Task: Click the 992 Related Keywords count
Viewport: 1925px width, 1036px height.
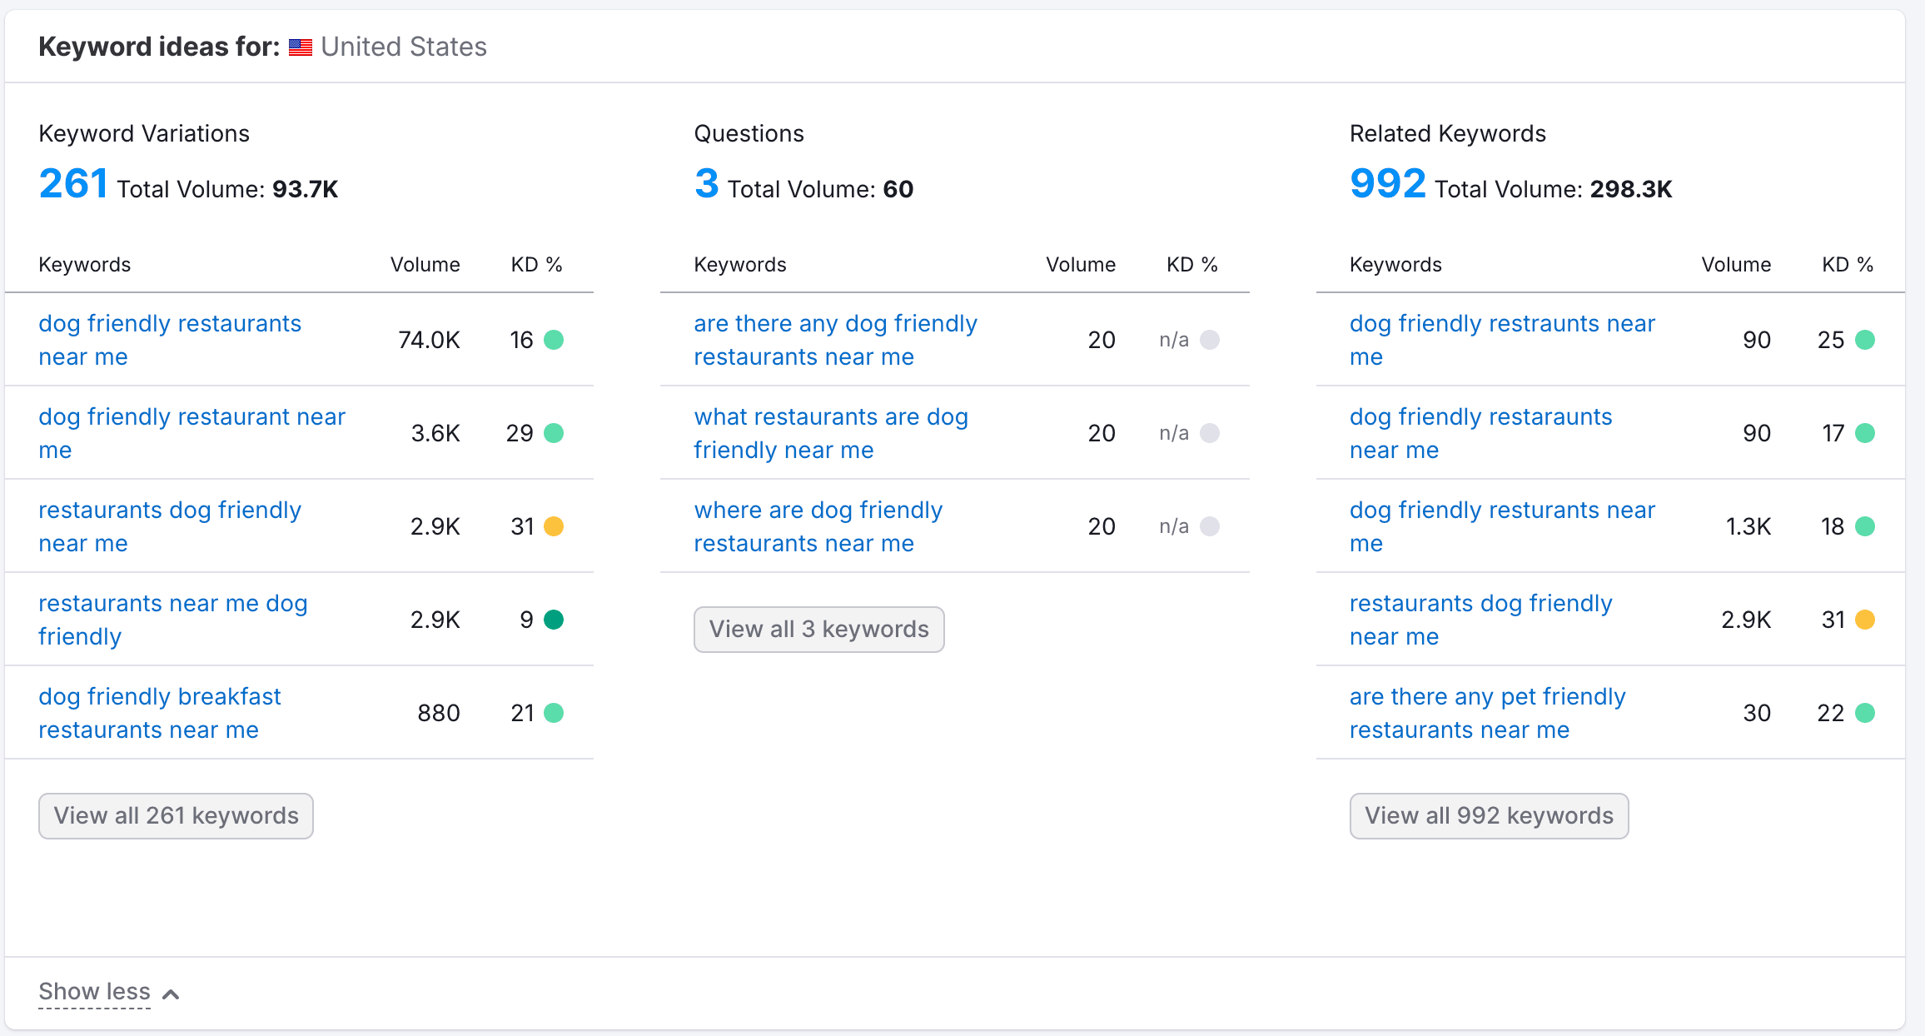Action: [1387, 184]
